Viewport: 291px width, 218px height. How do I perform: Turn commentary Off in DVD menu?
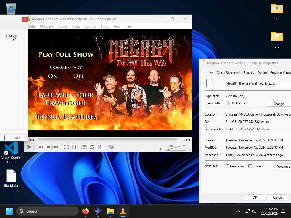pyautogui.click(x=79, y=76)
